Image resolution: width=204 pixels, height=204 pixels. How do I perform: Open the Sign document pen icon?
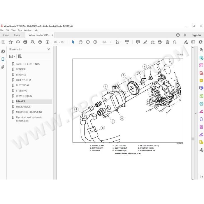[x=153, y=42]
